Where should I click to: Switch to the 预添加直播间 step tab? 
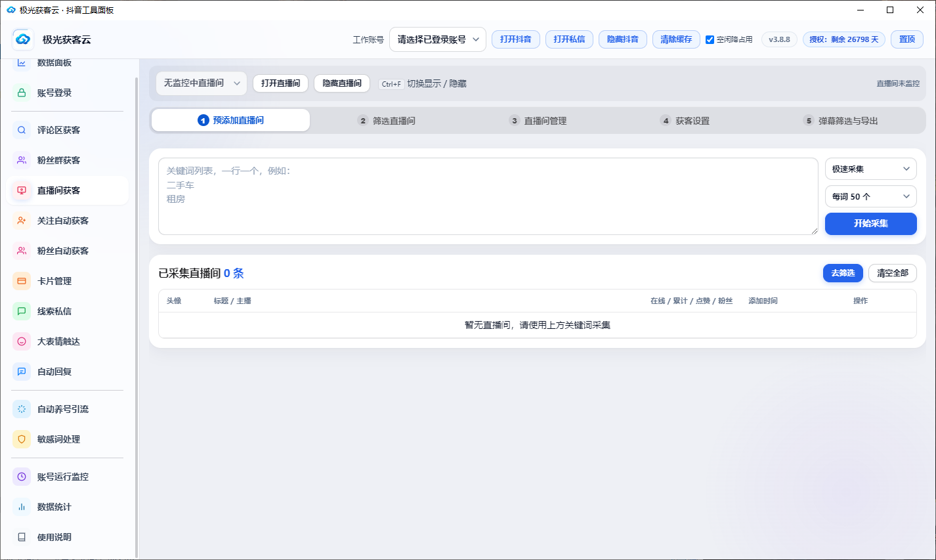(230, 120)
